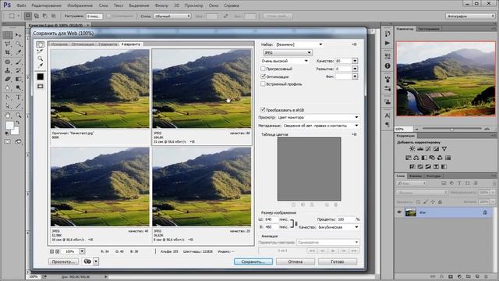Add Levels adjustment in Adjustments panel
This screenshot has height=281, width=499.
420,149
